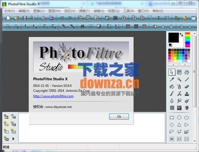Show previous palette colors left arrow

pyautogui.click(x=174, y=65)
